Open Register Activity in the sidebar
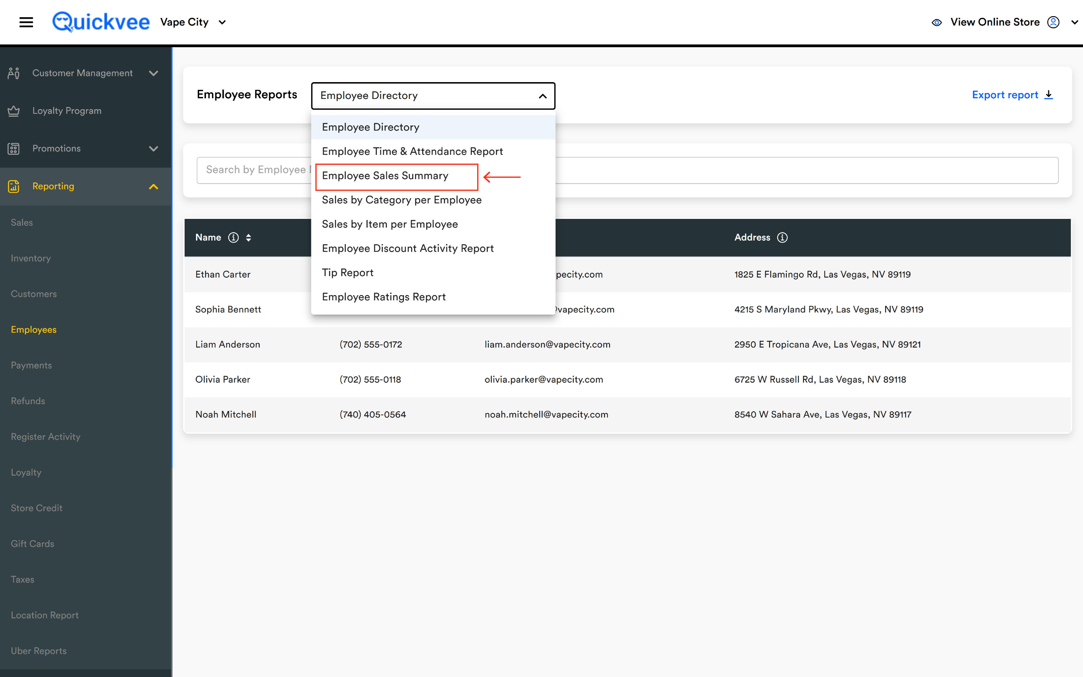 pyautogui.click(x=46, y=436)
